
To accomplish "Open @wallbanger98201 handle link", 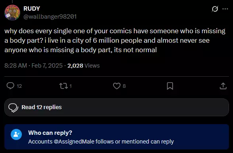I will coord(50,17).
